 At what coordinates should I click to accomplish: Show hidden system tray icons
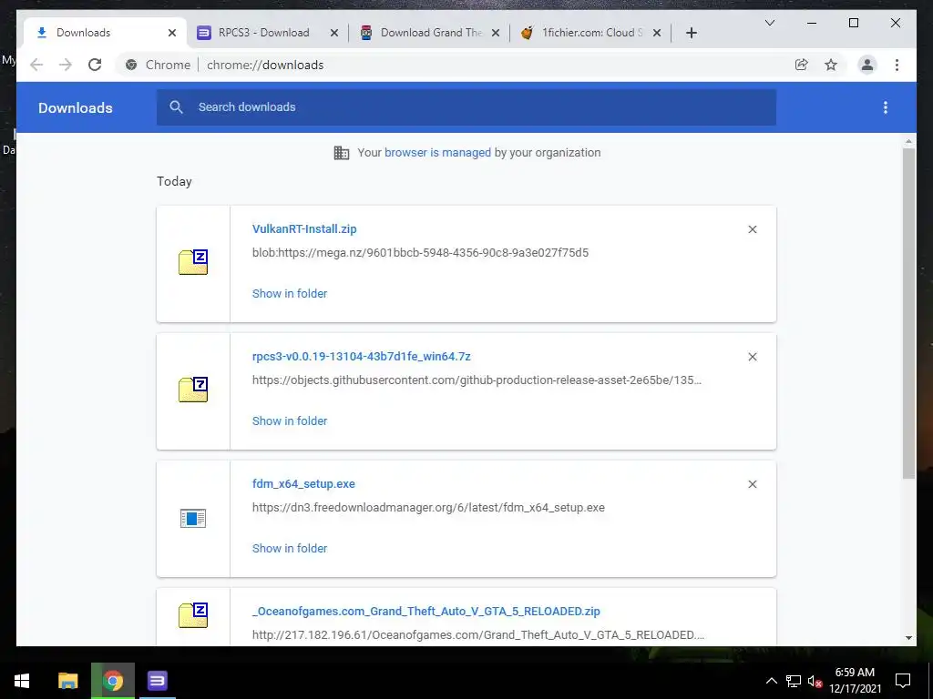click(771, 681)
